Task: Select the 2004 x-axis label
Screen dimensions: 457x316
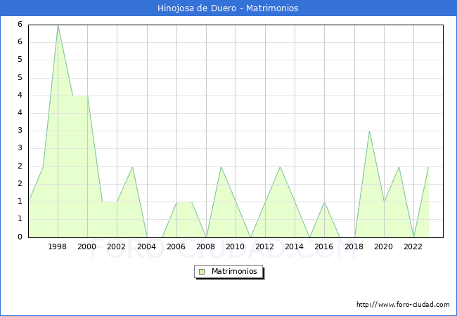Action: (146, 247)
